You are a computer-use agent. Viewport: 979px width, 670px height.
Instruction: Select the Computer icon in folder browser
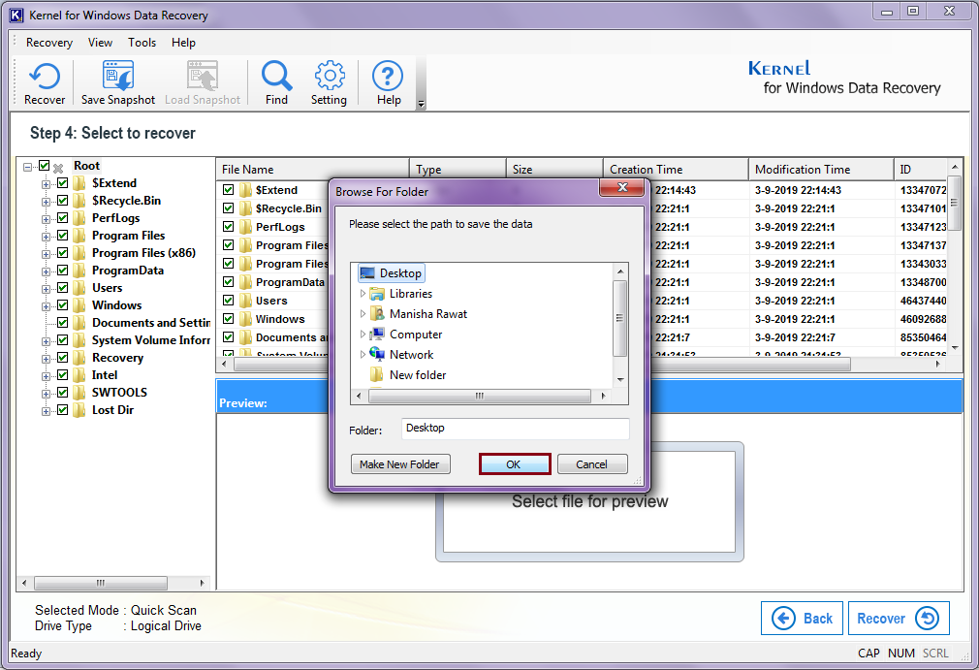[377, 335]
